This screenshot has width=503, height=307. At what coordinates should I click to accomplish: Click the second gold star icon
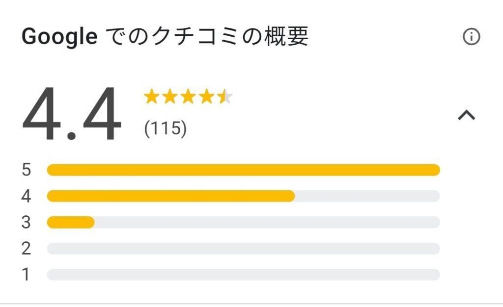pyautogui.click(x=169, y=97)
